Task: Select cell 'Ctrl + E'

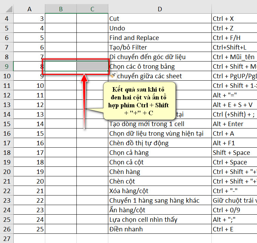Action: [234, 229]
